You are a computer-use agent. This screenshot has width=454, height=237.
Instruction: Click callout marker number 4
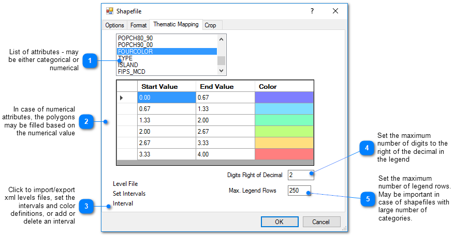[x=367, y=148]
